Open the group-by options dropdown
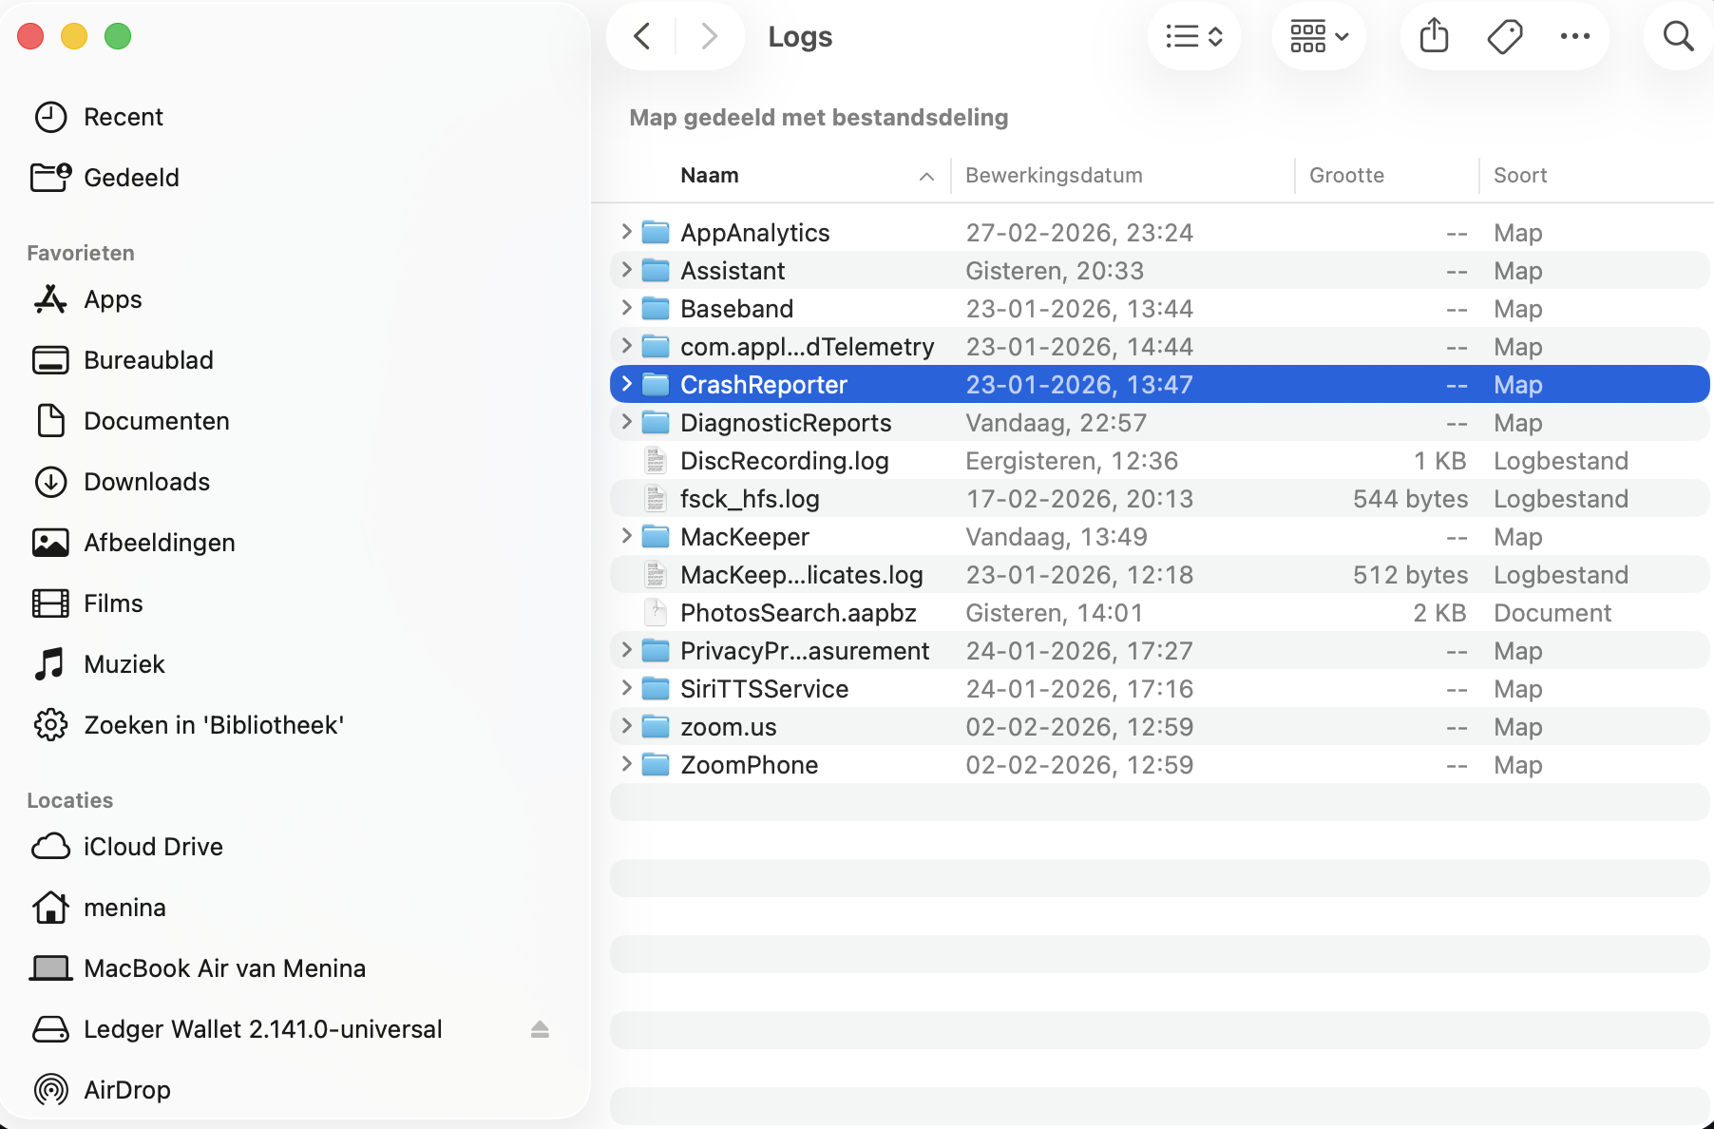 1319,37
